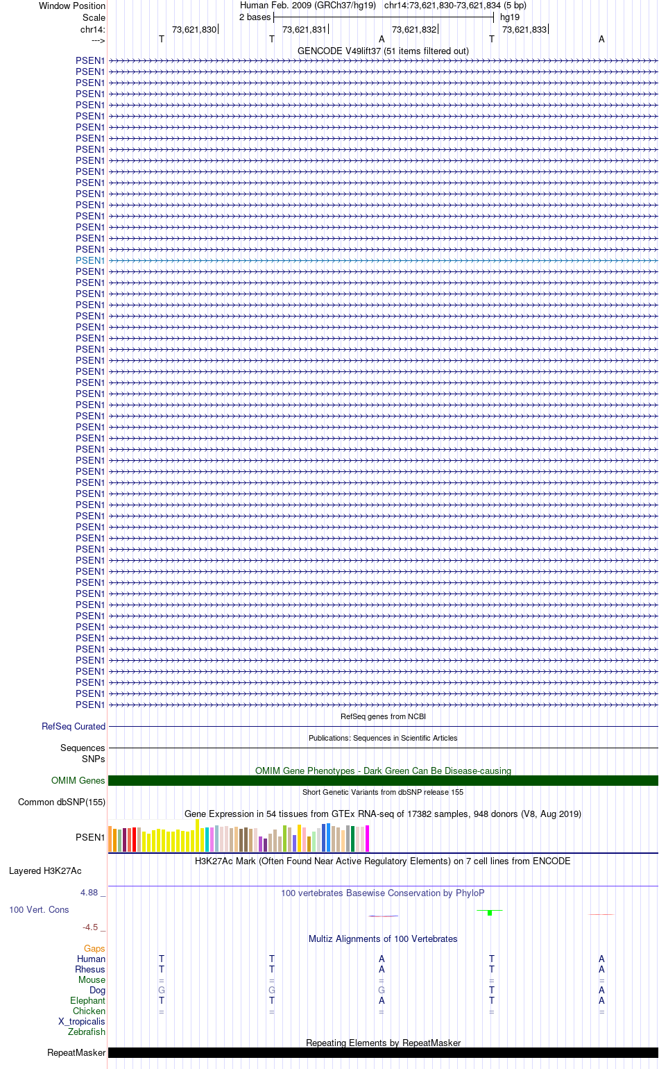
Task: Click 'Repeating Elements by RepeatMasker' title
Action: click(x=383, y=1043)
